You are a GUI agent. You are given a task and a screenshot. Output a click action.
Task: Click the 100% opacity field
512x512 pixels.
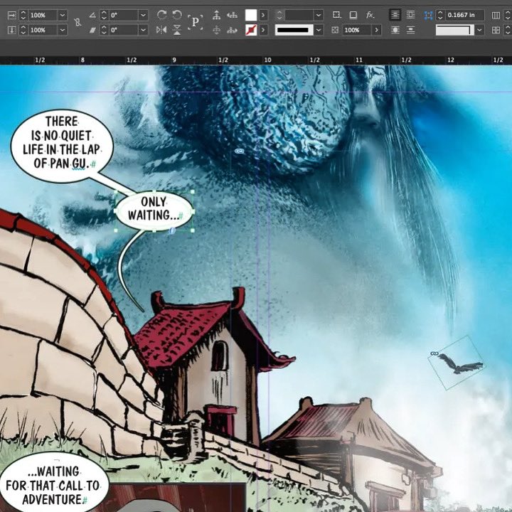point(356,30)
